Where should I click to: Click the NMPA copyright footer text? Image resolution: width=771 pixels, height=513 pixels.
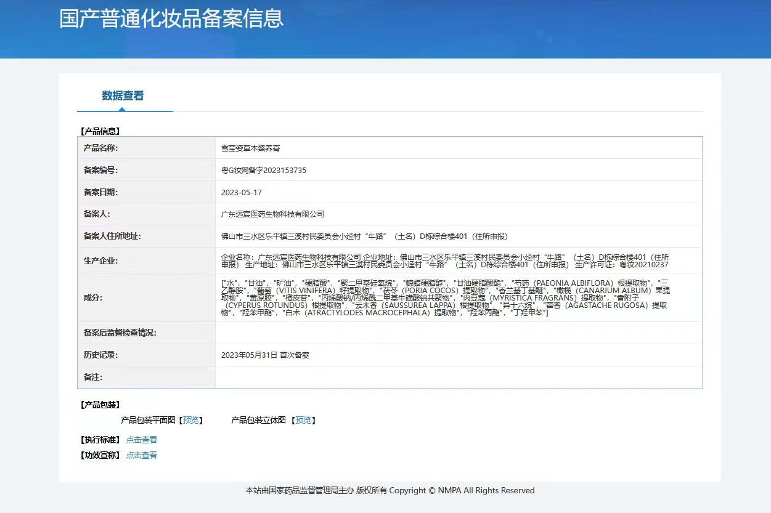(x=390, y=491)
